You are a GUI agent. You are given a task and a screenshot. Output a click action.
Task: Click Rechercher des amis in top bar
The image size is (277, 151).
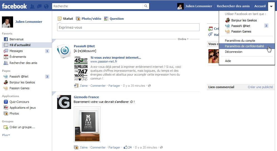coord(233,6)
